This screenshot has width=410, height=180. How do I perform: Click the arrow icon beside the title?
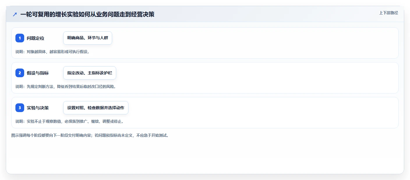click(15, 14)
